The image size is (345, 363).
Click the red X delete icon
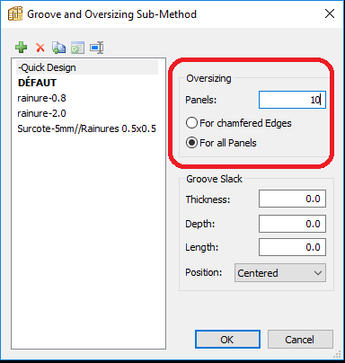40,48
